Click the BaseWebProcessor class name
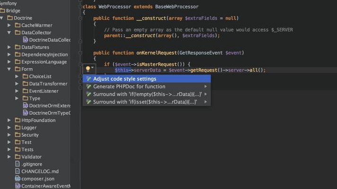 point(177,7)
